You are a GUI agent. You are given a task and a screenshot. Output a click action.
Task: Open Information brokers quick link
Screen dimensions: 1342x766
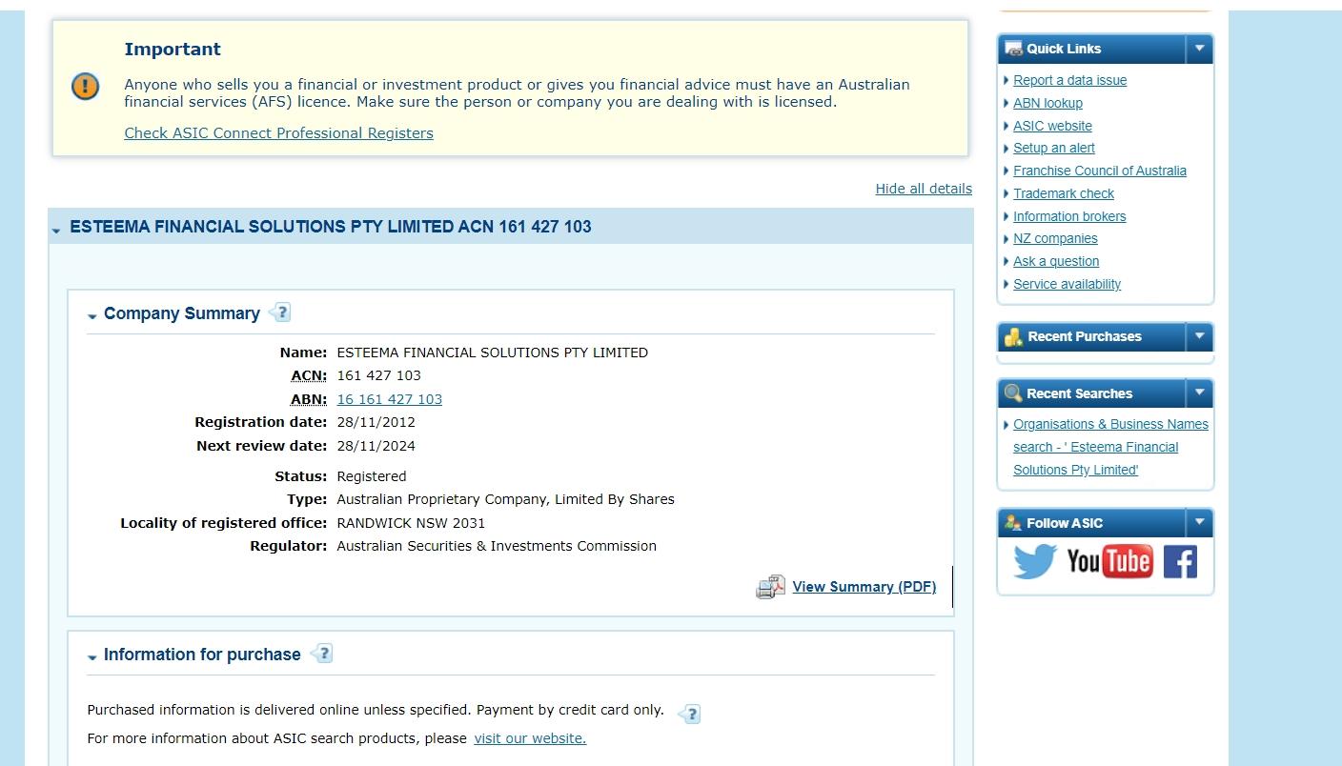[1069, 216]
